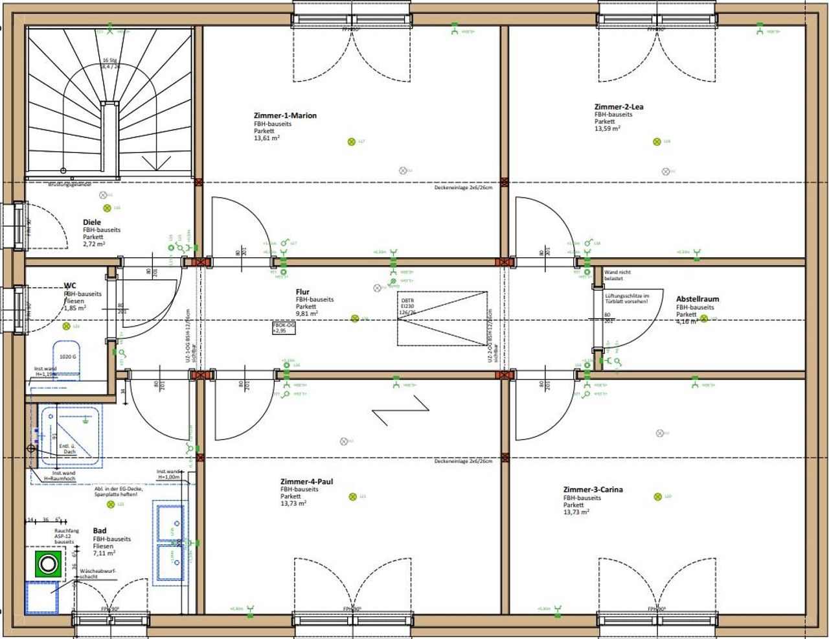Screen dimensions: 829x639
Task: Click the FBOK-OG +2,95 height box
Action: (284, 329)
